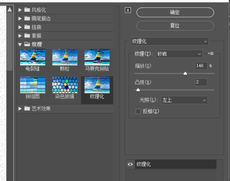Apply the 拼缀图 patchwork filter thumbnail
This screenshot has width=230, height=181.
[33, 85]
